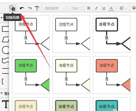
Task: Open the 微软雅黑 font family dropdown
Action: click(x=55, y=8)
